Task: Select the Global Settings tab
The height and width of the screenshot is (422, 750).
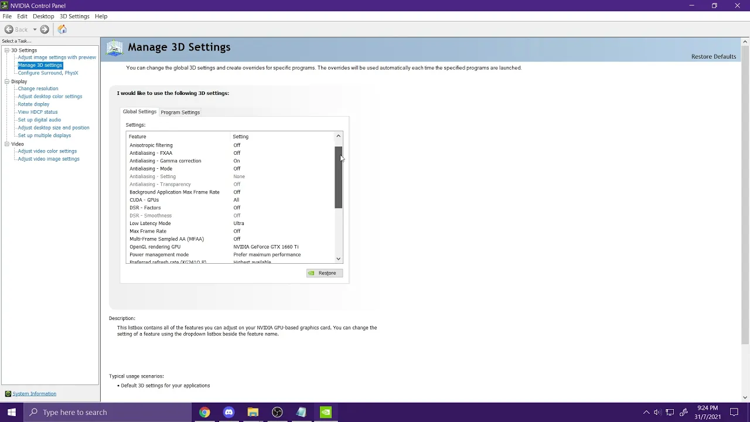Action: pyautogui.click(x=139, y=111)
